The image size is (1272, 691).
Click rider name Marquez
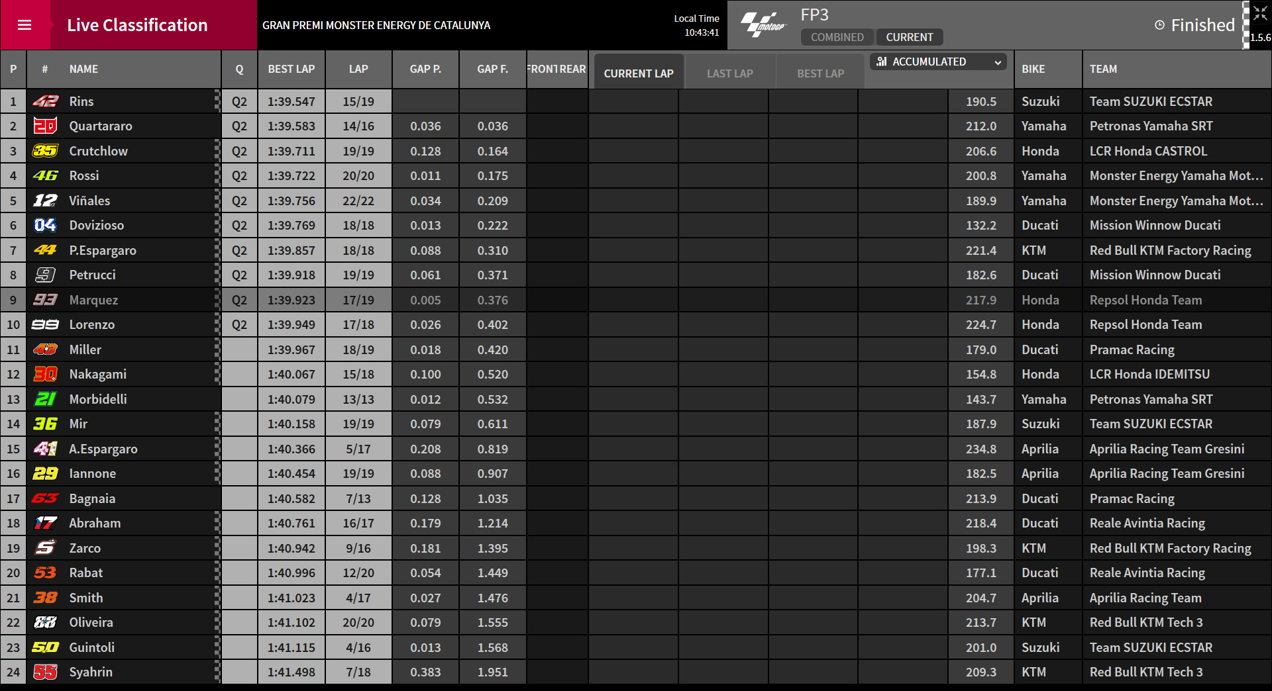93,300
